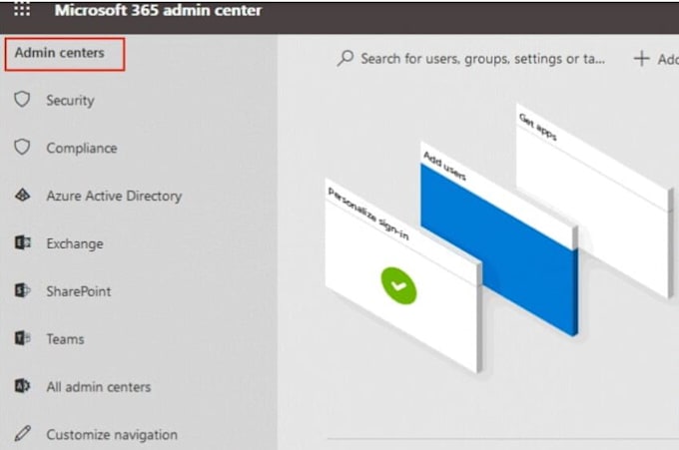Viewport: 679px width, 450px height.
Task: Open the Compliance admin center
Action: pyautogui.click(x=82, y=148)
